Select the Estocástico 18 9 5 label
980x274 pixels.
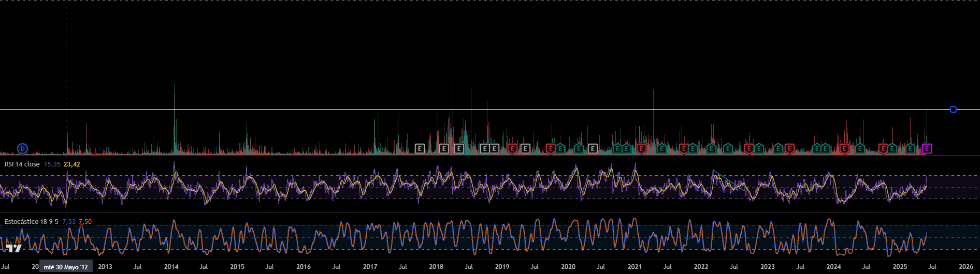(x=31, y=221)
